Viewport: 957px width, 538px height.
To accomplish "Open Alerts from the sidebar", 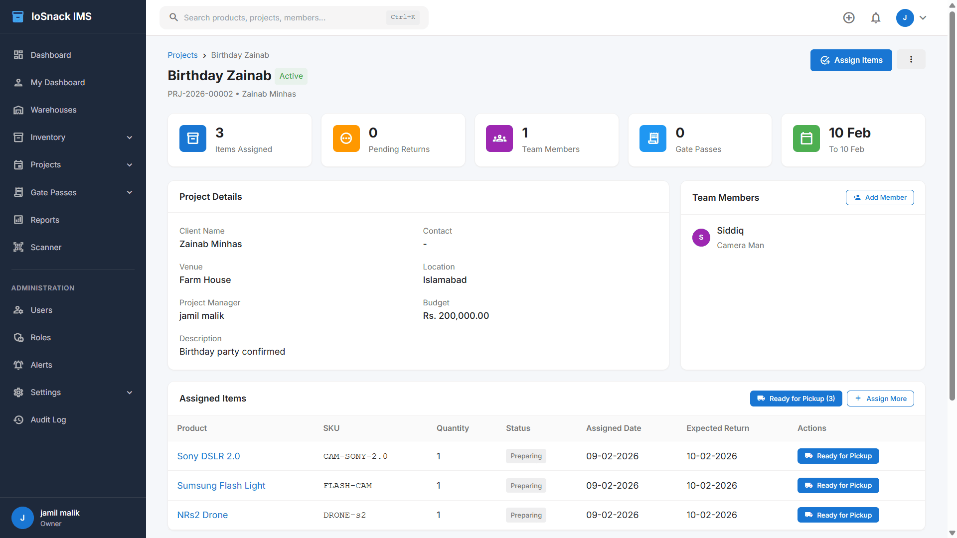I will click(41, 365).
